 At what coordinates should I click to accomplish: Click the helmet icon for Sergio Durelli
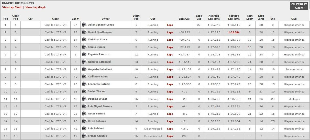click(84, 47)
